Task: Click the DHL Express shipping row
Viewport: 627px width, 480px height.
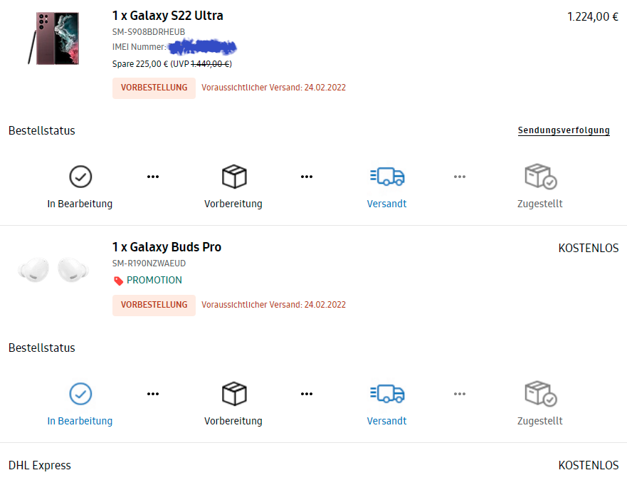Action: coord(313,465)
